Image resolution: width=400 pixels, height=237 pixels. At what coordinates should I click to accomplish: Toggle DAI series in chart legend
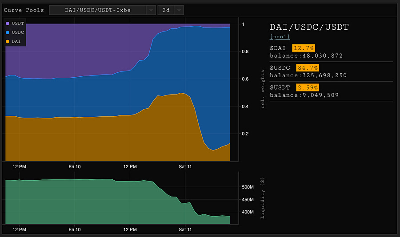click(x=13, y=41)
